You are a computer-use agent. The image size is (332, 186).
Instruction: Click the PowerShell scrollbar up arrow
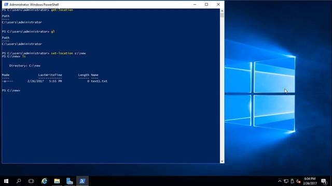tap(222, 11)
